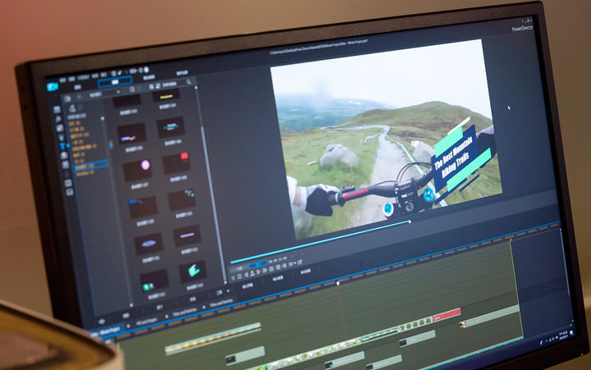Pick the green sparkle effect thumbnail
The width and height of the screenshot is (591, 370).
191,270
